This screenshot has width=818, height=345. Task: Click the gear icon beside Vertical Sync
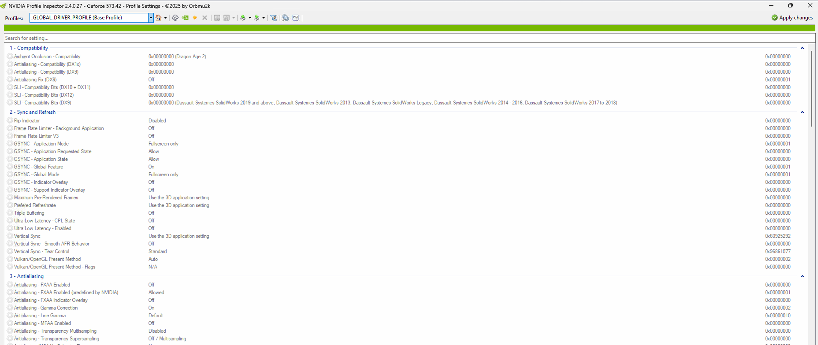click(10, 236)
